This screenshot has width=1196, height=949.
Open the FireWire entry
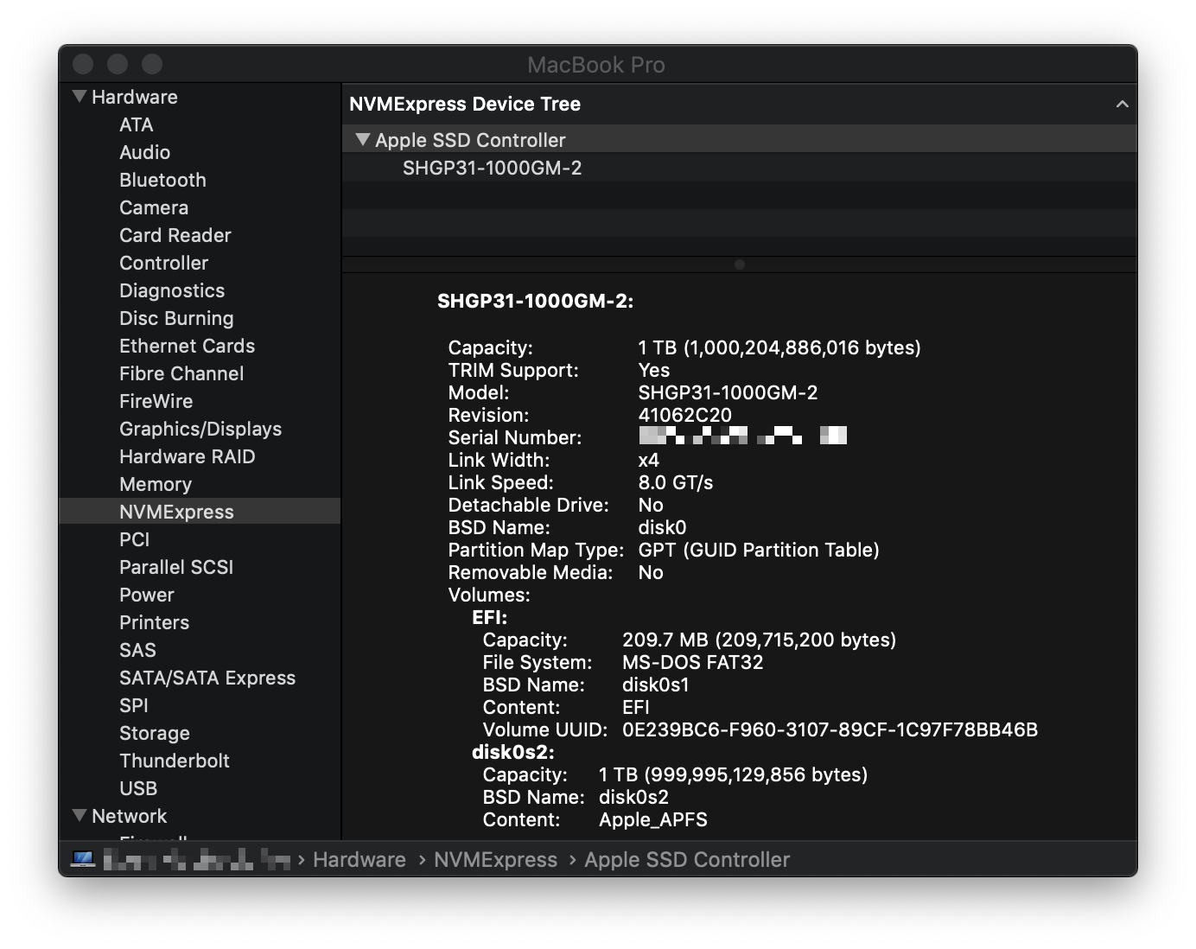pos(156,401)
